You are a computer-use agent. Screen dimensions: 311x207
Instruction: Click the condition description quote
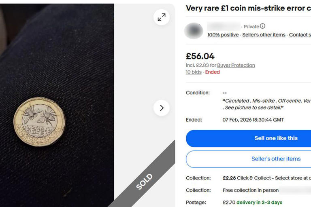pyautogui.click(x=266, y=104)
